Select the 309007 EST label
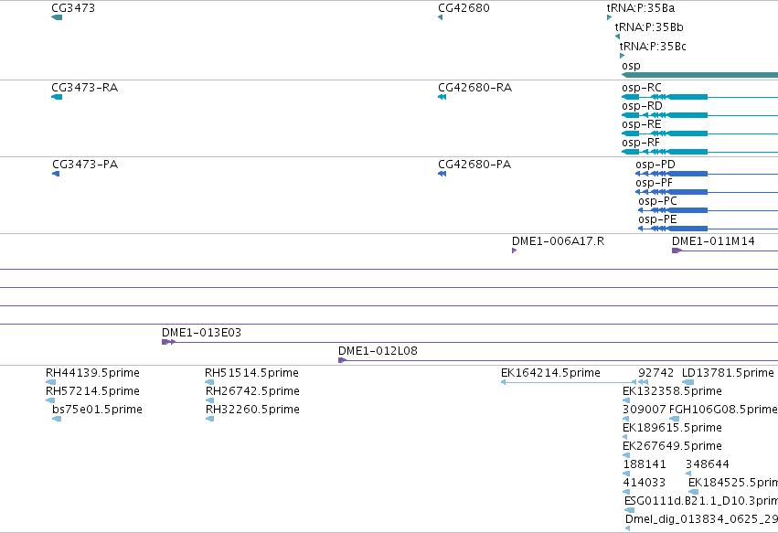Screen dimensions: 778x533 coord(644,410)
